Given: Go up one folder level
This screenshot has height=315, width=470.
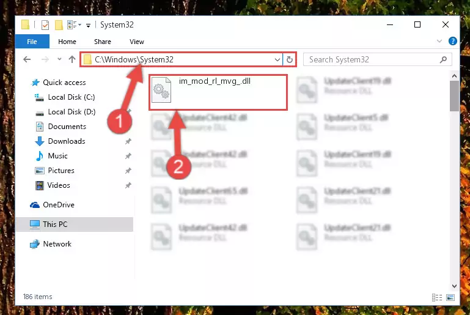Looking at the screenshot, I should point(72,59).
